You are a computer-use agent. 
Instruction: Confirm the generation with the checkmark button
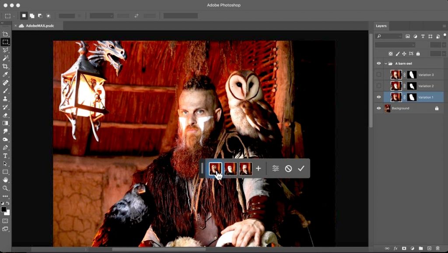301,168
